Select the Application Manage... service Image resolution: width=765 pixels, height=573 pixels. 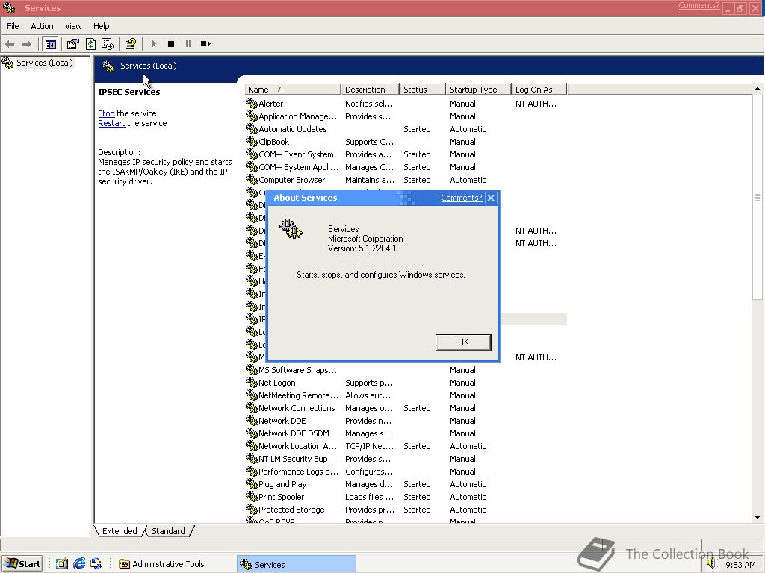406,116
